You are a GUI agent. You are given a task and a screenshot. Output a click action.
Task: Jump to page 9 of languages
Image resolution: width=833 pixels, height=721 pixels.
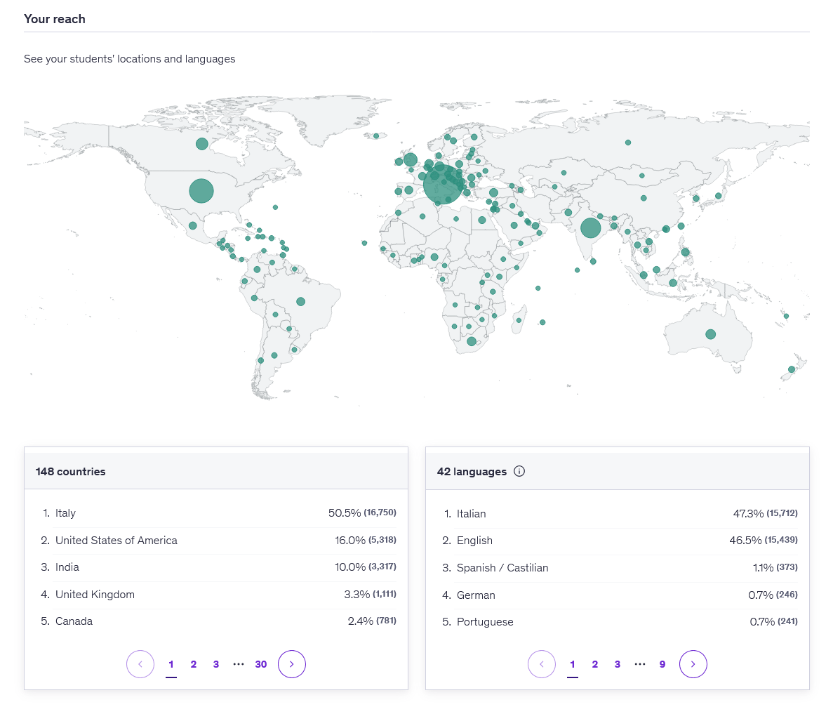tap(662, 664)
